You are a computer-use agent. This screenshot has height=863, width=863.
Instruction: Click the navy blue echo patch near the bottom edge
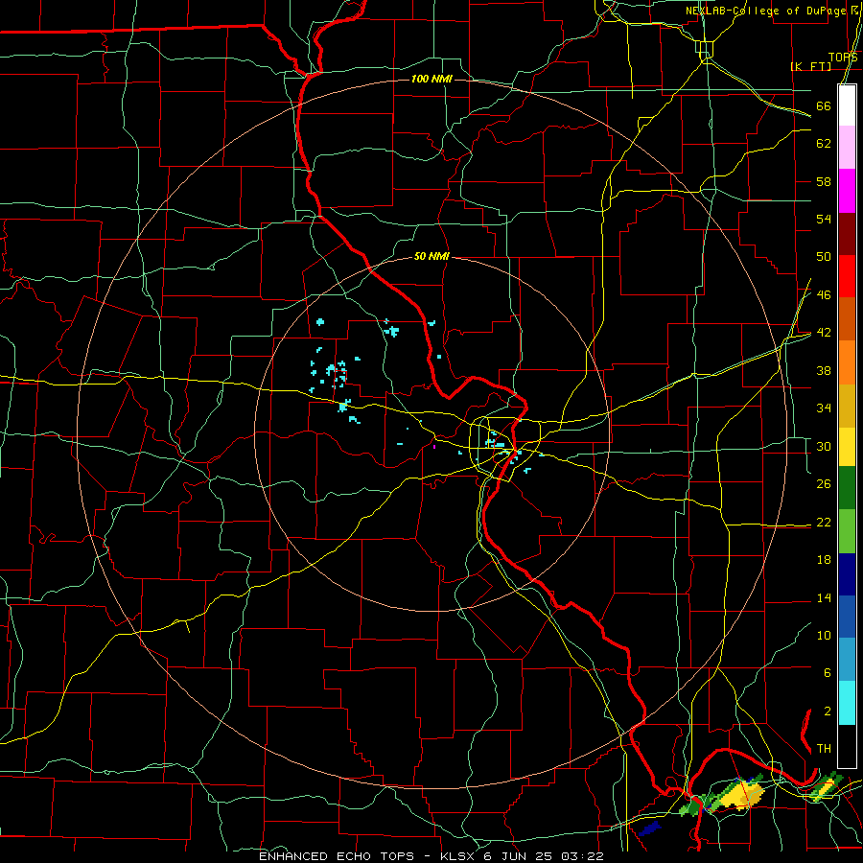[650, 828]
